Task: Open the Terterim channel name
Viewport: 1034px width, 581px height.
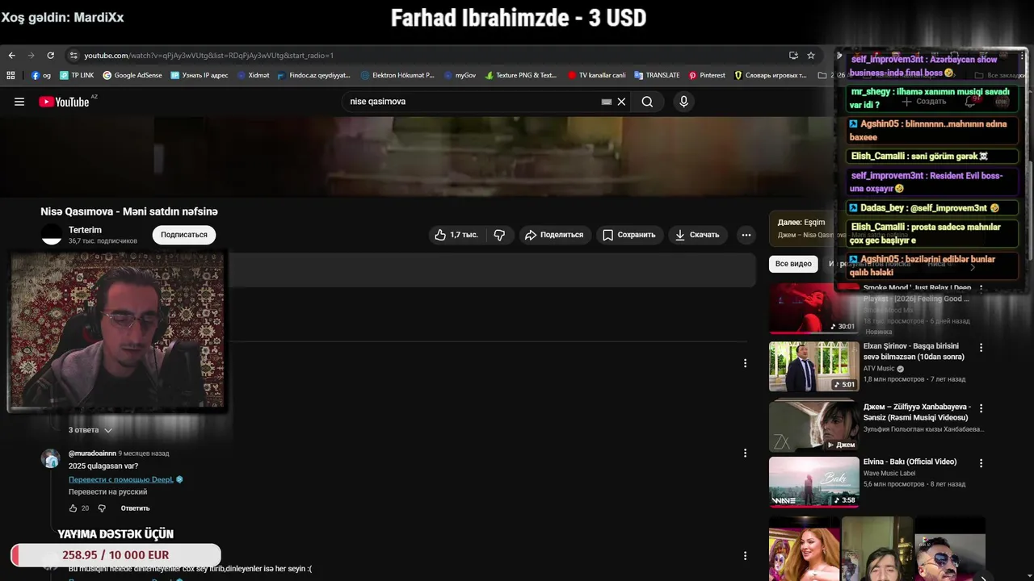Action: [x=85, y=230]
